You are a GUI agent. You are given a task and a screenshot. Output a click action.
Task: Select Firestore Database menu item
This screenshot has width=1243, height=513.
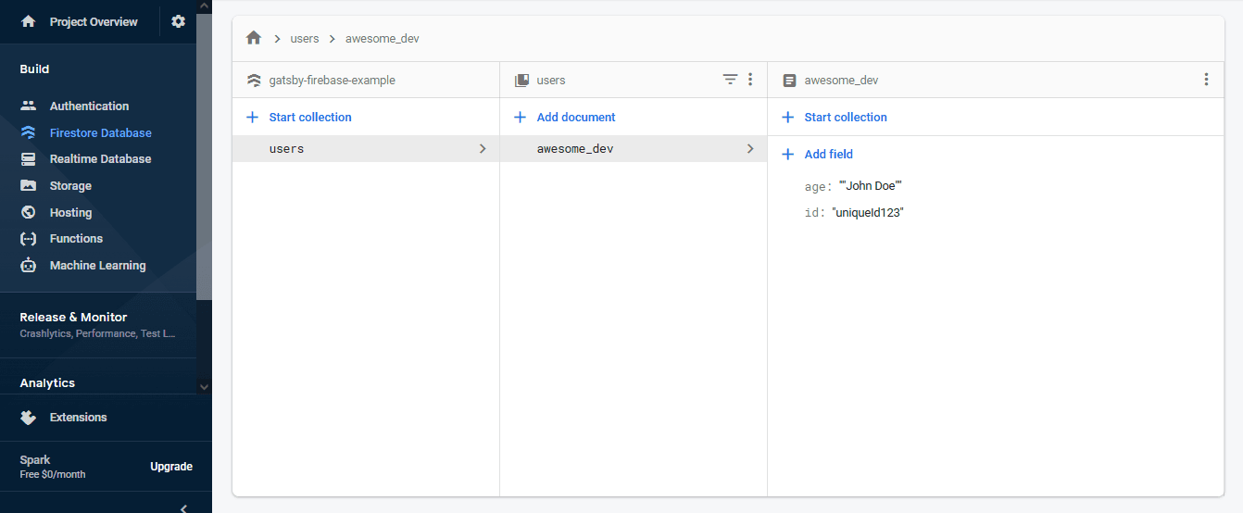(100, 132)
